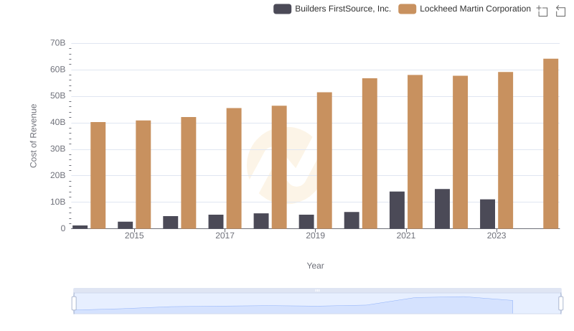Click the tan Lockheed Martin legend swatch
This screenshot has height=331, width=574.
[407, 9]
